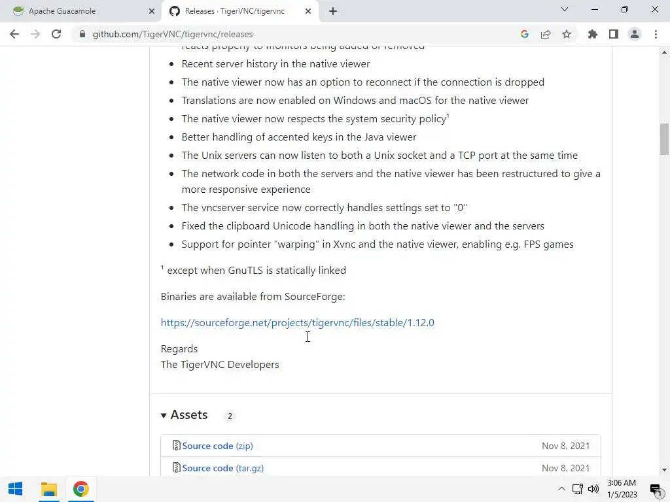Click "Better handling of accented keys" bullet

click(x=298, y=137)
